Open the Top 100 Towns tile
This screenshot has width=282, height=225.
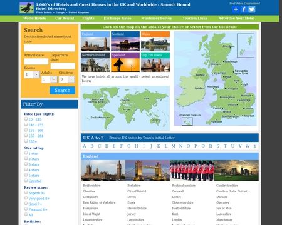click(155, 62)
